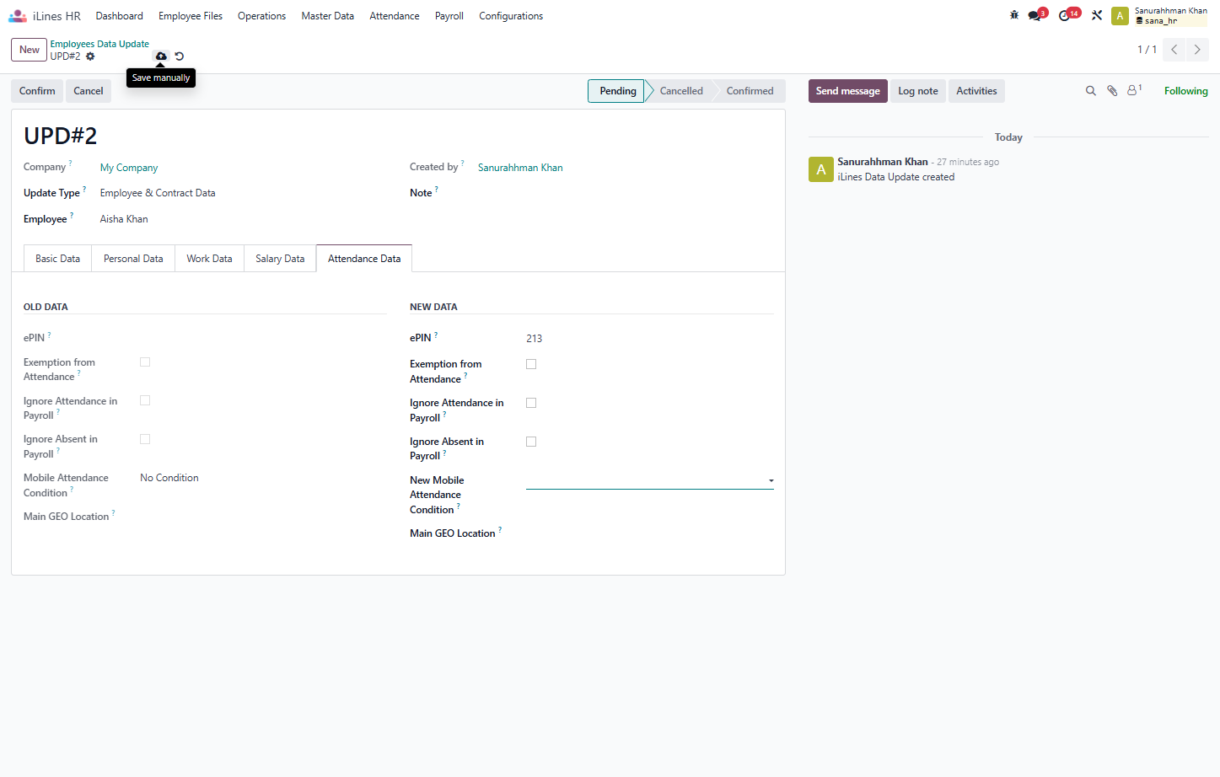Switch to the Personal Data tab

click(x=133, y=259)
